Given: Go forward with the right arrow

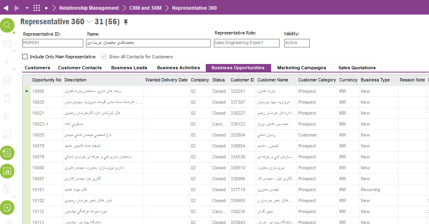Looking at the screenshot, I should 17,8.
